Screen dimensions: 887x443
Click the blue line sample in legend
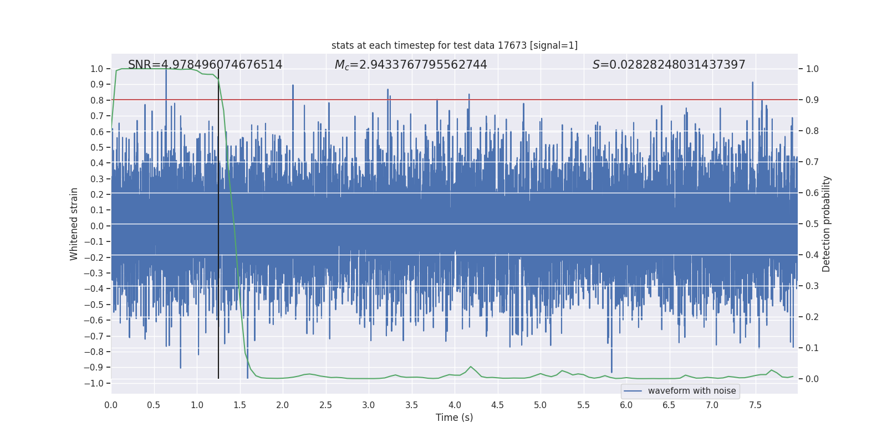(633, 391)
